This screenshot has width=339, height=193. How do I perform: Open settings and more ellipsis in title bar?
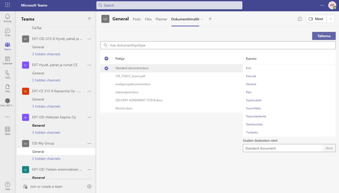322,5
